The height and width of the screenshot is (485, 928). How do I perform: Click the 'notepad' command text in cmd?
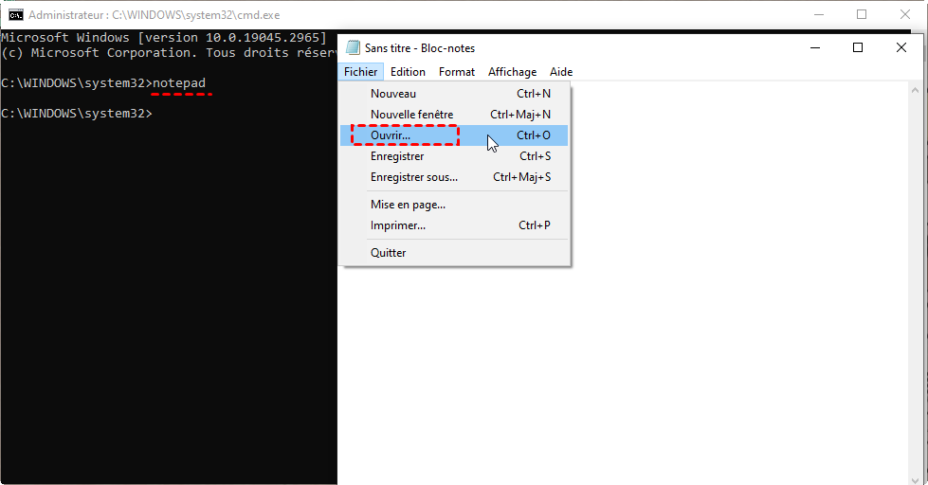pyautogui.click(x=179, y=83)
